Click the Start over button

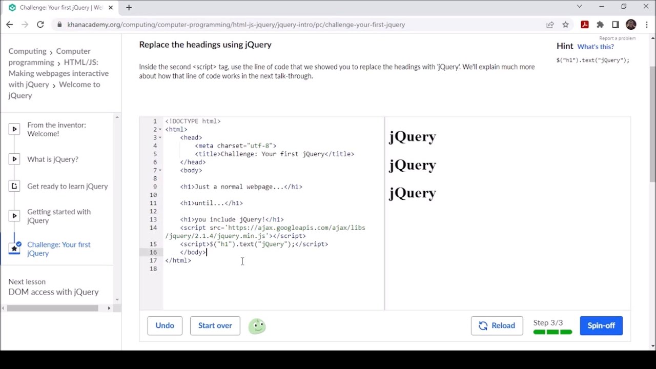pyautogui.click(x=215, y=325)
